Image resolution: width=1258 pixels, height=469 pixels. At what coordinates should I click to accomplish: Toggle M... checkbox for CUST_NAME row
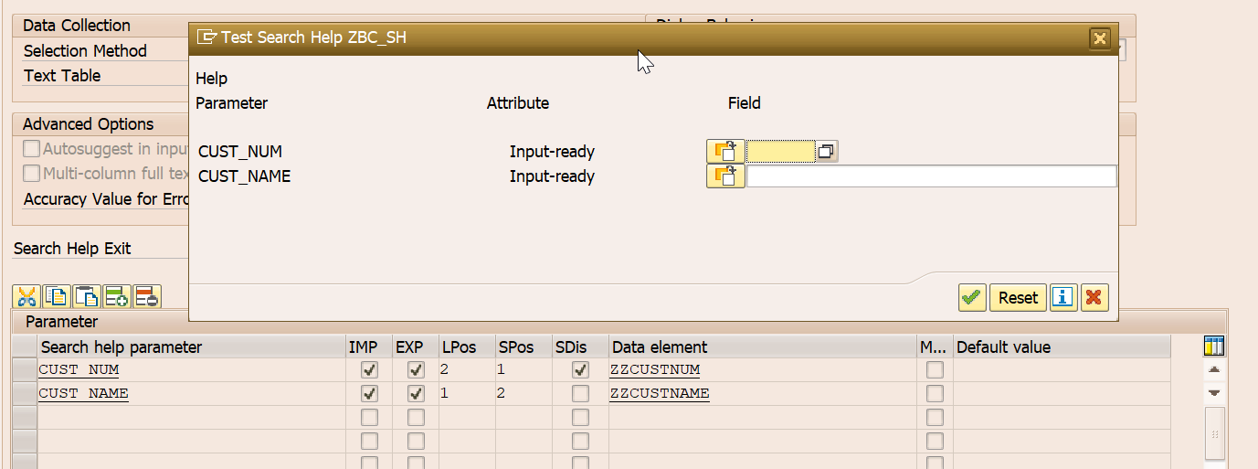click(935, 394)
